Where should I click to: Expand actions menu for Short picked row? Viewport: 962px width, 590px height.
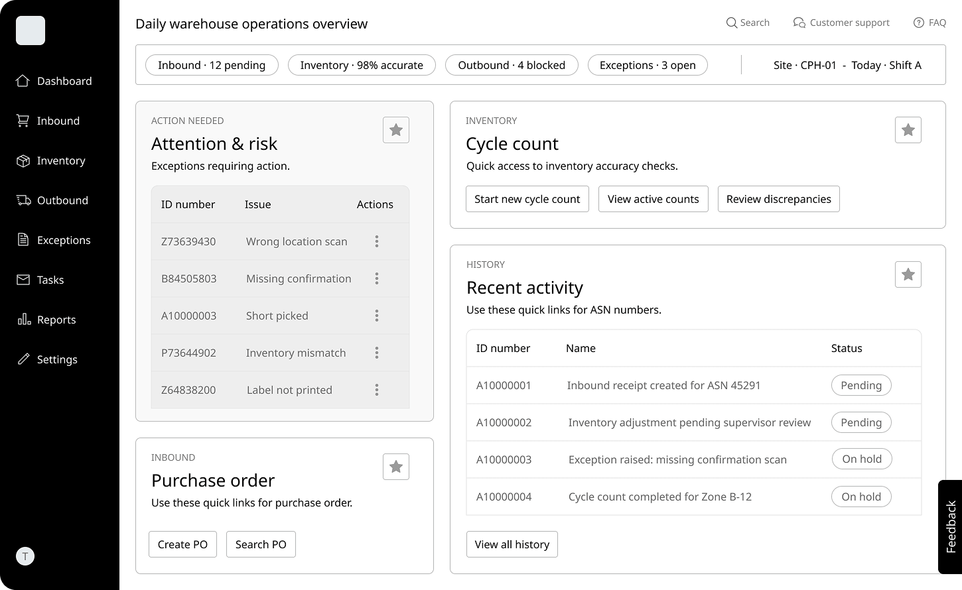377,316
